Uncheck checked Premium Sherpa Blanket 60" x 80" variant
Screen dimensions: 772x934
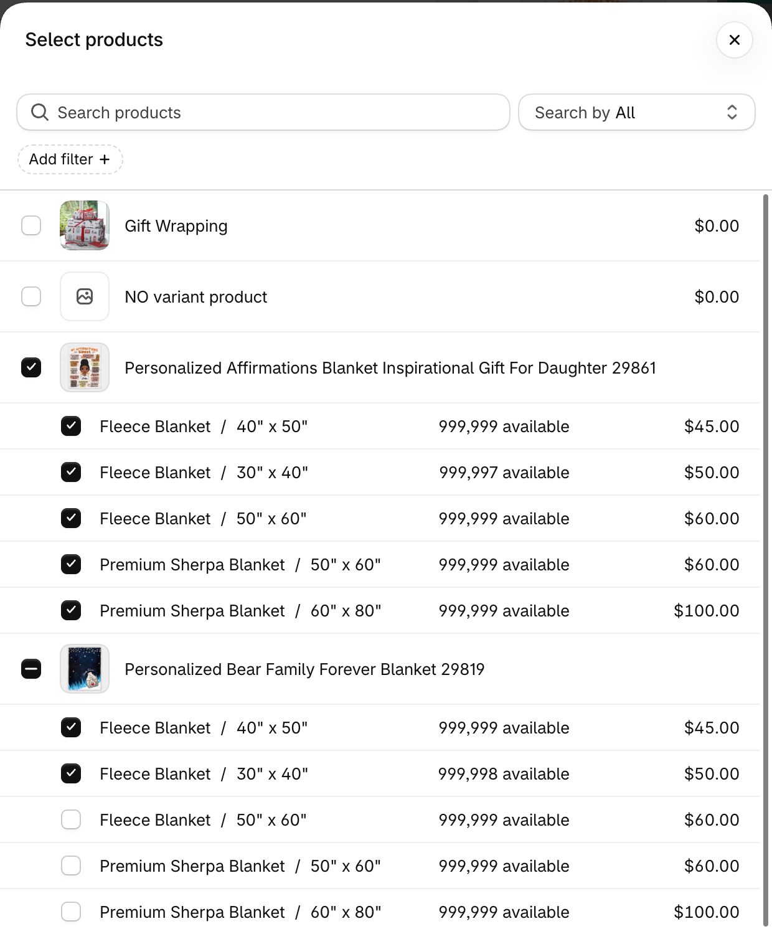tap(71, 610)
